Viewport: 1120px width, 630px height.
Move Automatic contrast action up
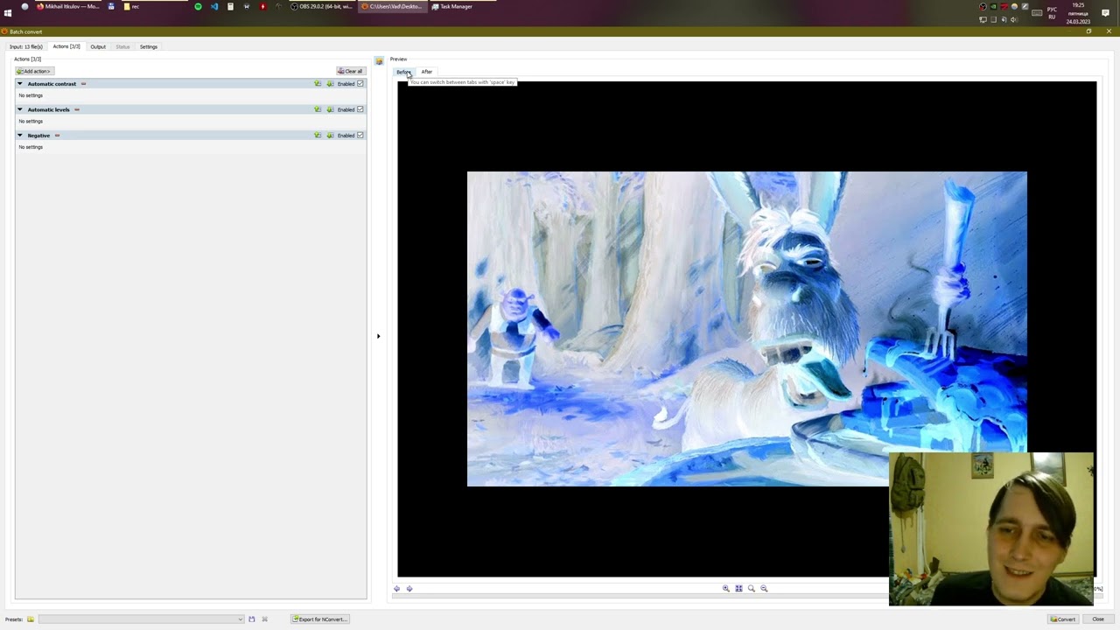318,84
